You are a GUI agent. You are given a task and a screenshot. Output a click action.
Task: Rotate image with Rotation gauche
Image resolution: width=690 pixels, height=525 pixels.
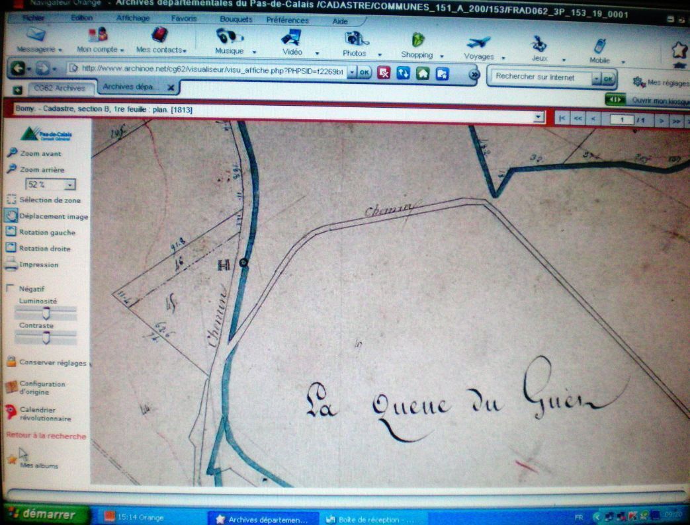tap(11, 232)
